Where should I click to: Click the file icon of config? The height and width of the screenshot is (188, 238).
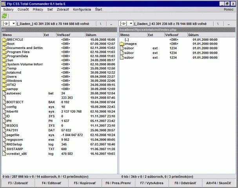tap(4, 107)
